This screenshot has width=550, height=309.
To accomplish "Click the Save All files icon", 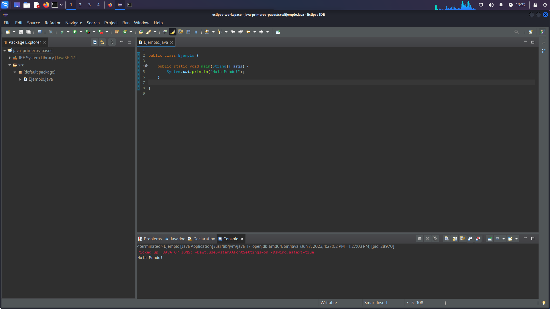I will pyautogui.click(x=28, y=32).
